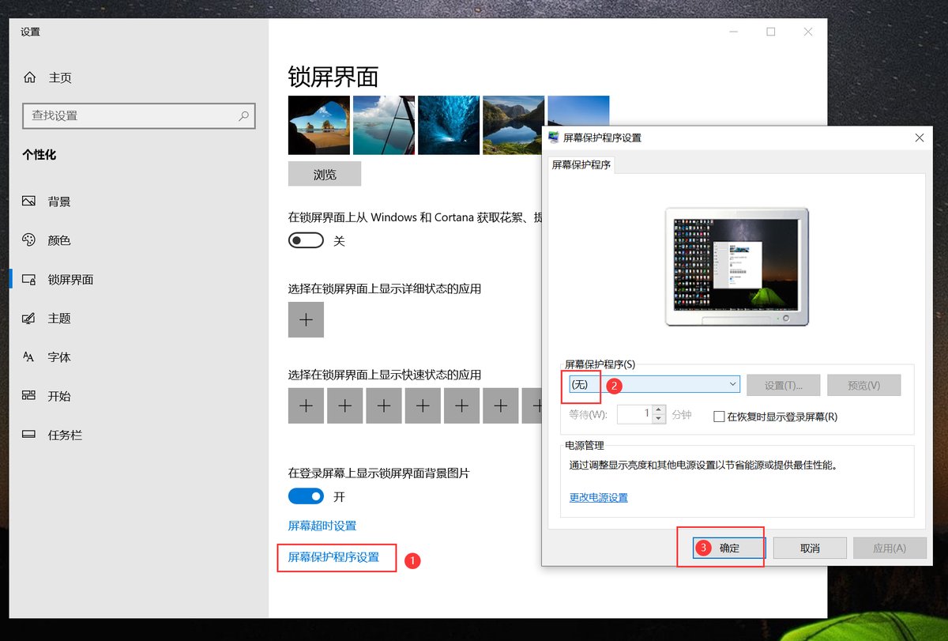Click the search magnifier icon in 查找设置

click(x=244, y=115)
